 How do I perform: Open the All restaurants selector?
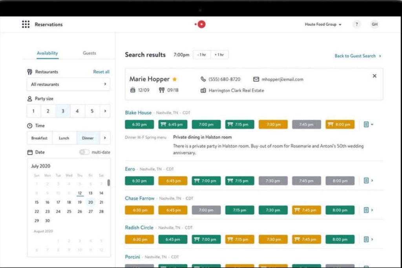[x=68, y=84]
